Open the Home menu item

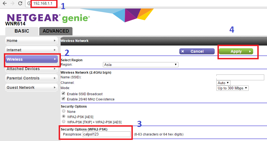tap(32, 41)
